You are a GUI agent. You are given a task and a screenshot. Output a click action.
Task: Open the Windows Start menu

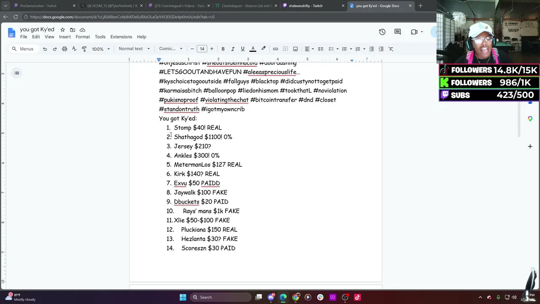coord(183,297)
